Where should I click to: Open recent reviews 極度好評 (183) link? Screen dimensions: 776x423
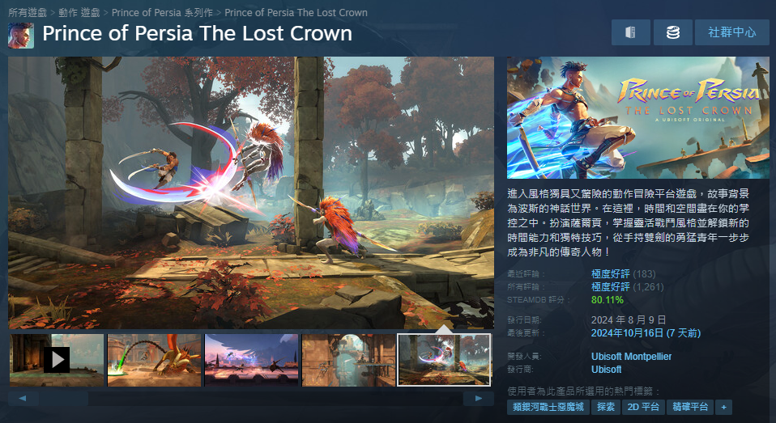[623, 273]
